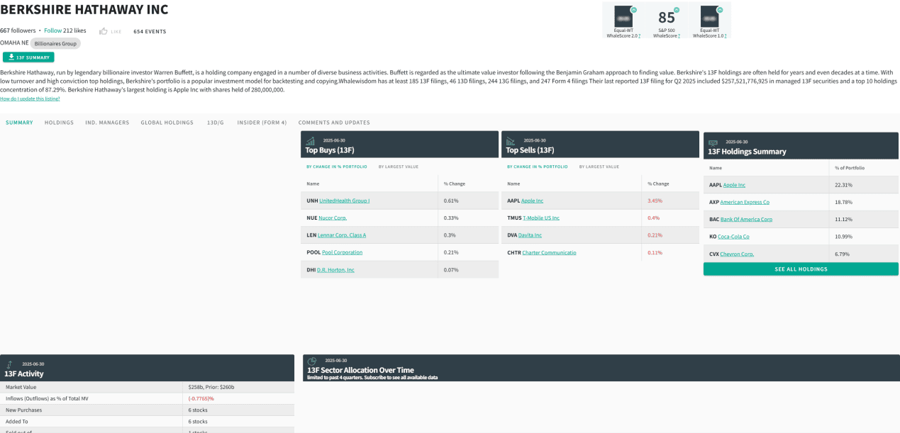Open T-Mobile US Inc link
This screenshot has height=433, width=900.
(541, 218)
